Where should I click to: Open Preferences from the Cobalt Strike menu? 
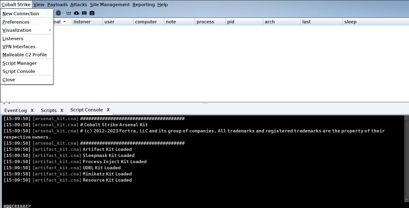27,22
